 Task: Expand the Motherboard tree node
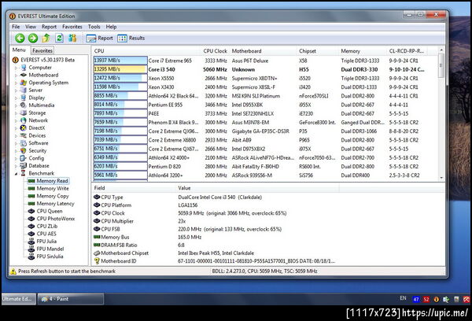pos(17,76)
